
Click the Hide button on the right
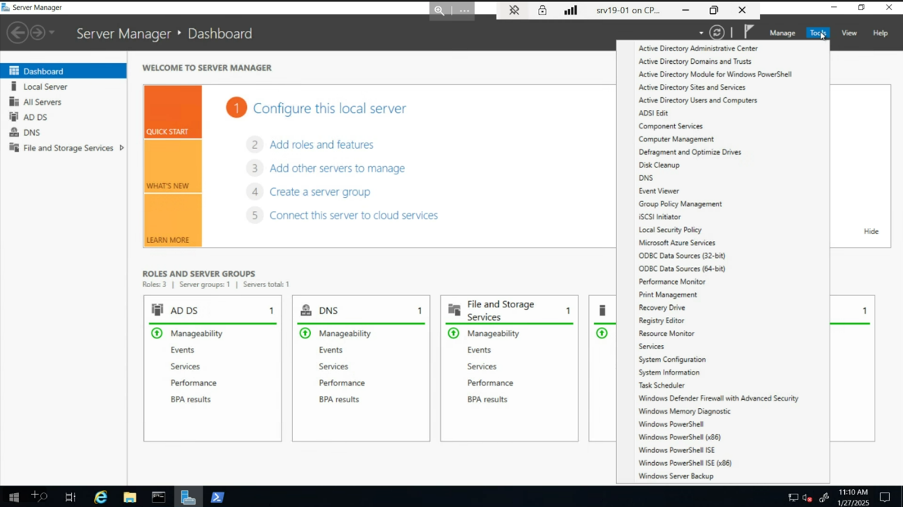click(x=871, y=231)
